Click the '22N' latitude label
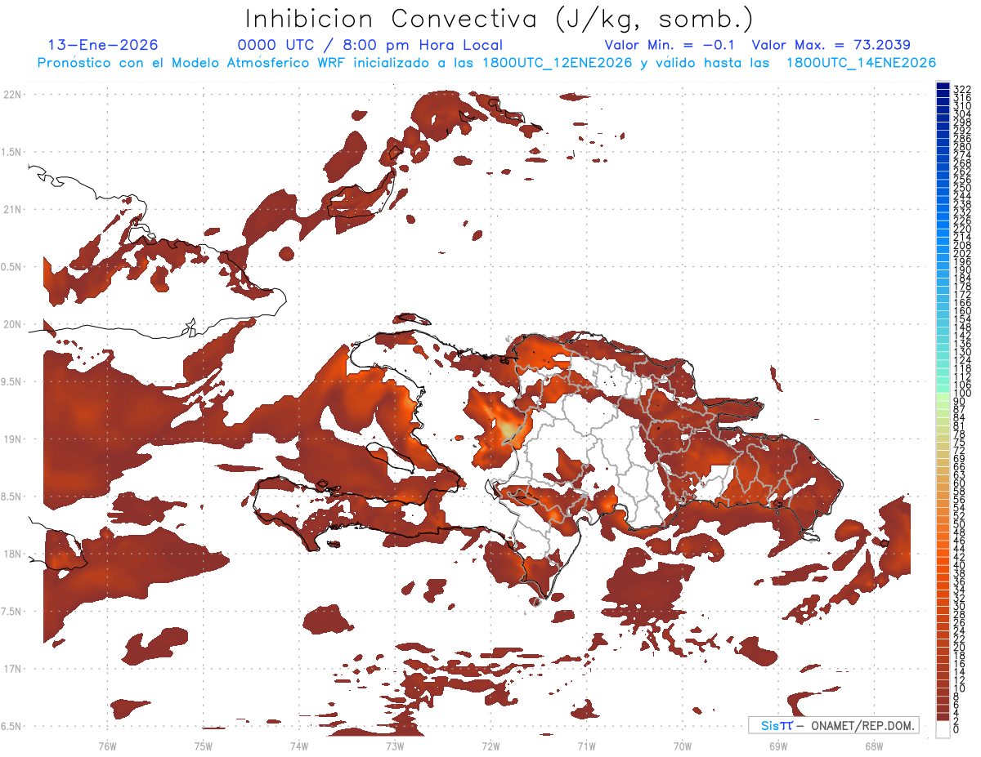 point(13,95)
